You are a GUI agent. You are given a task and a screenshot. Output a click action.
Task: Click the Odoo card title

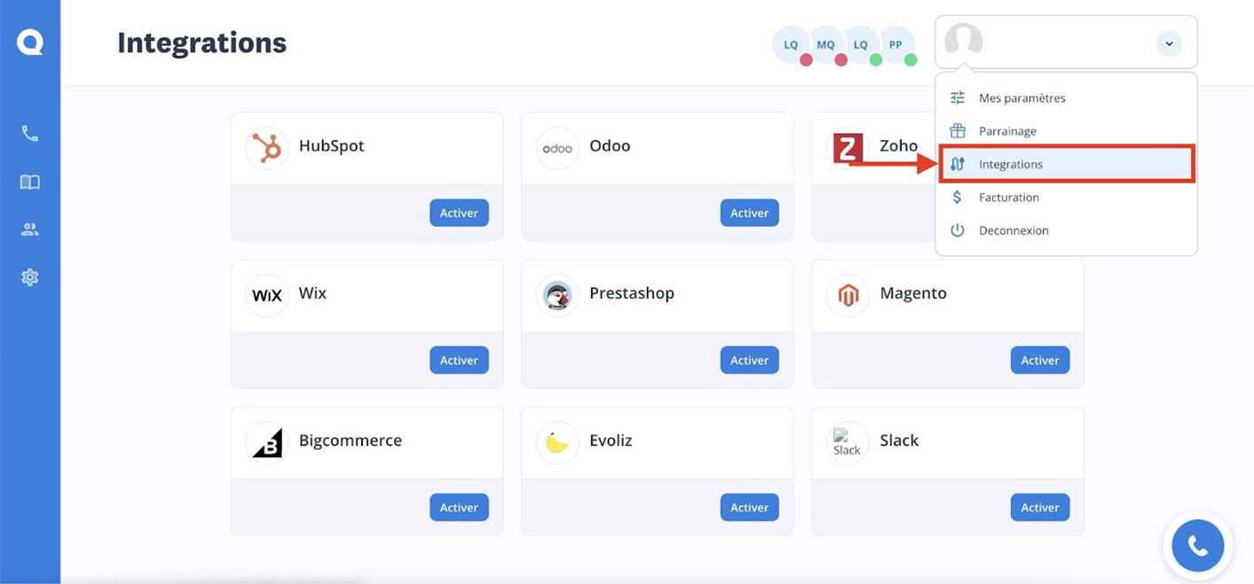click(610, 145)
